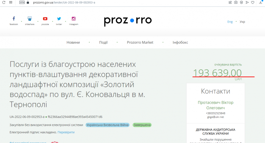Open the Новини menu item
This screenshot has height=143, width=265.
coord(73,43)
